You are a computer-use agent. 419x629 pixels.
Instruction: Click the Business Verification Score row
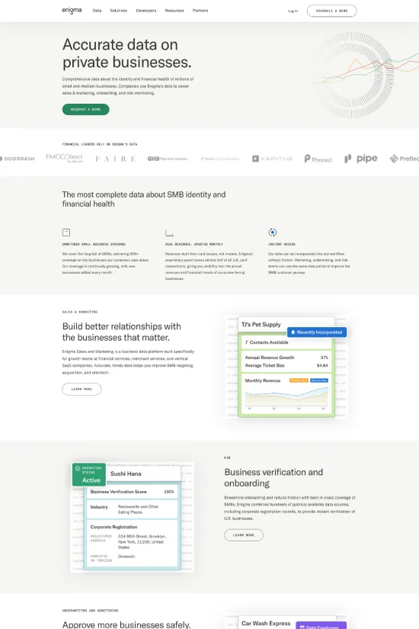pos(133,492)
